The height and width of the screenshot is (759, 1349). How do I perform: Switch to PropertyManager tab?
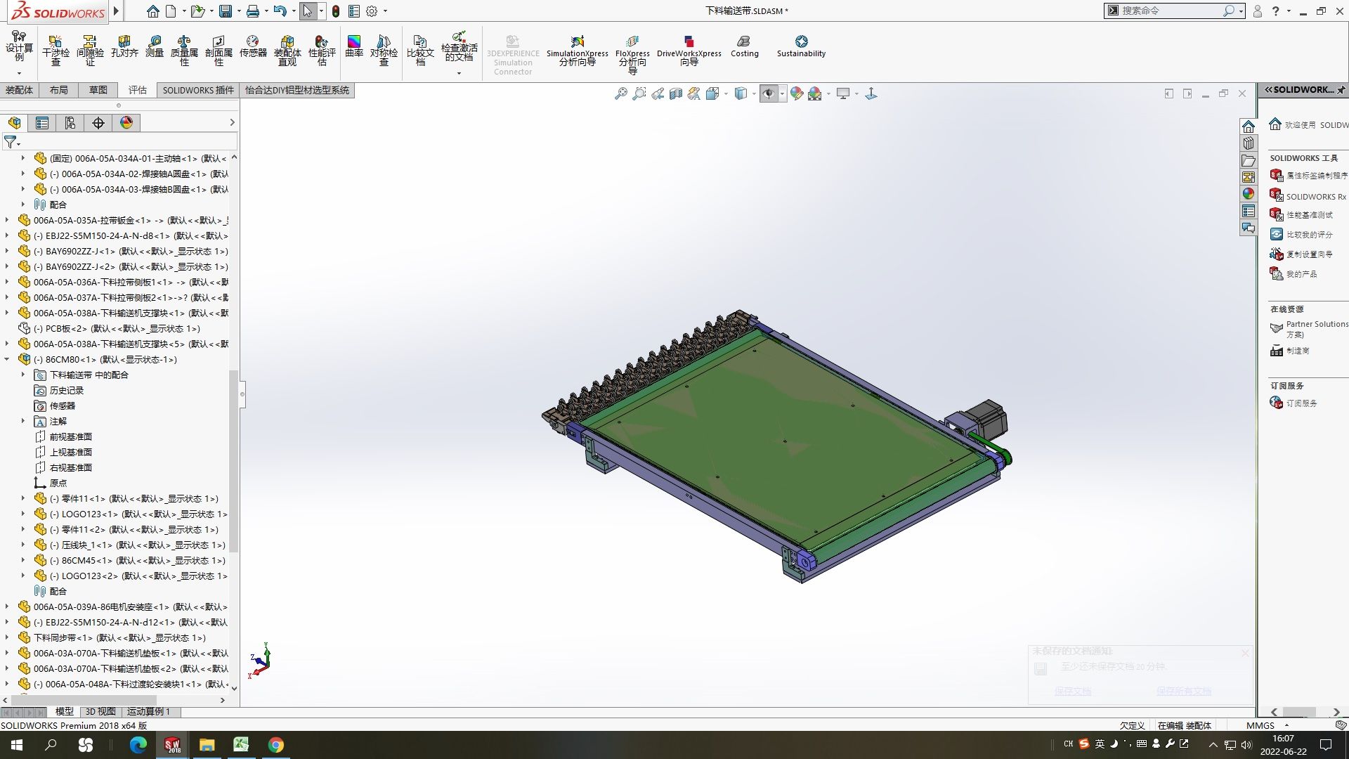tap(42, 123)
